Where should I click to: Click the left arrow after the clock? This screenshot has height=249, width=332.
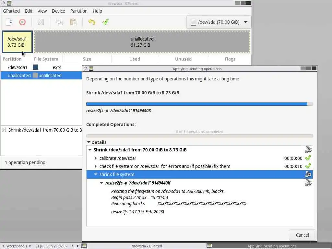(72, 246)
